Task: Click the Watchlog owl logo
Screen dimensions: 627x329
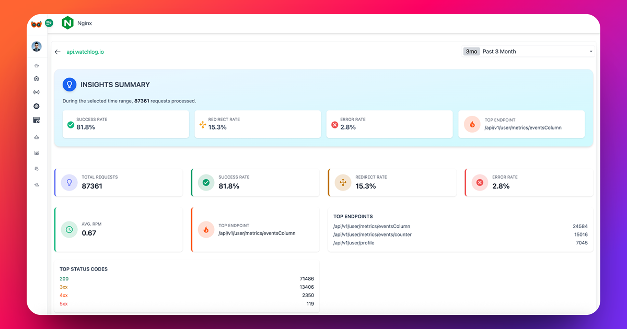Action: (x=36, y=23)
